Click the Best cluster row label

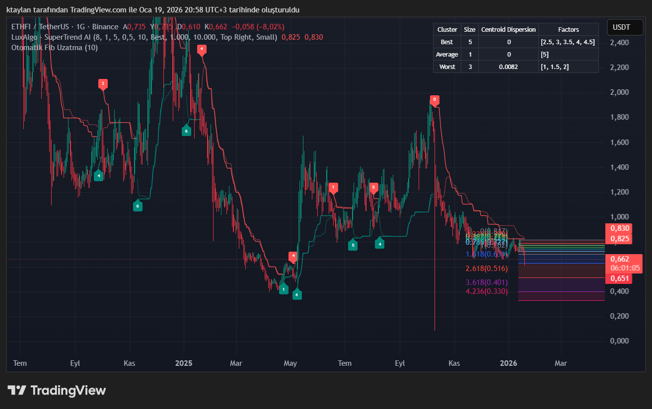pyautogui.click(x=446, y=42)
